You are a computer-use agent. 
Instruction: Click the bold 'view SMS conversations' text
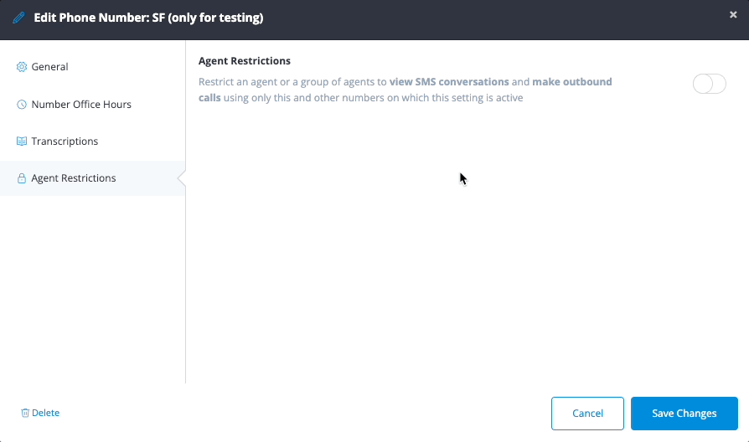[449, 82]
